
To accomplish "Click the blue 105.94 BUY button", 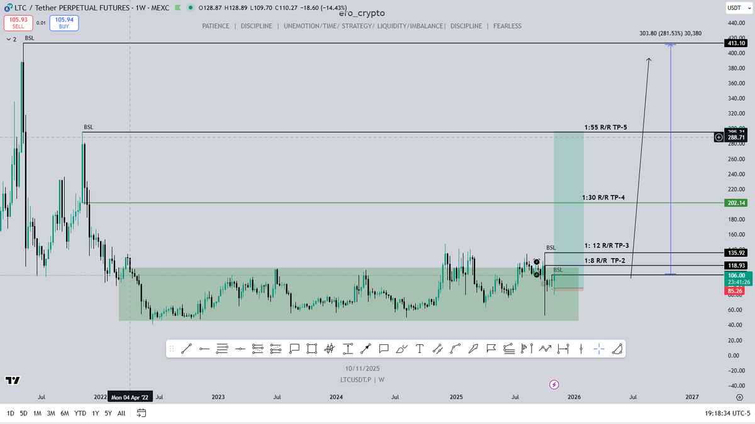I will 65,23.
